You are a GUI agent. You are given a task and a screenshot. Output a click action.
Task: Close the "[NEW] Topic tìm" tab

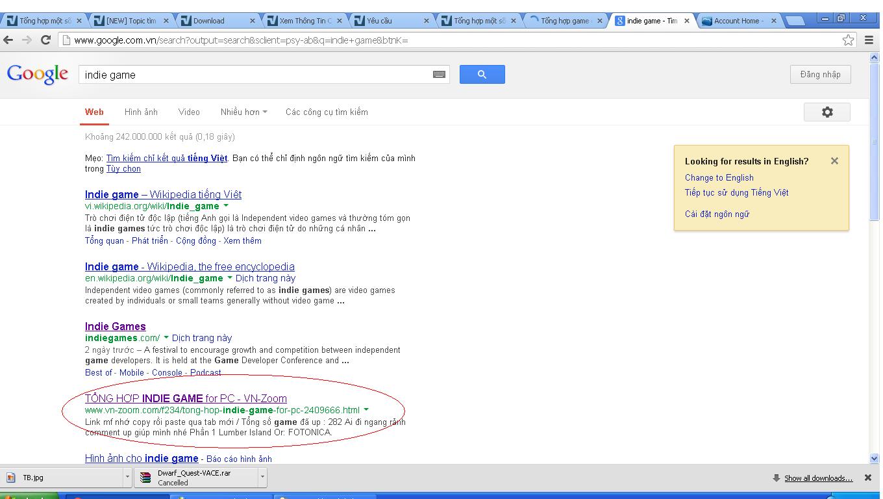tap(166, 21)
